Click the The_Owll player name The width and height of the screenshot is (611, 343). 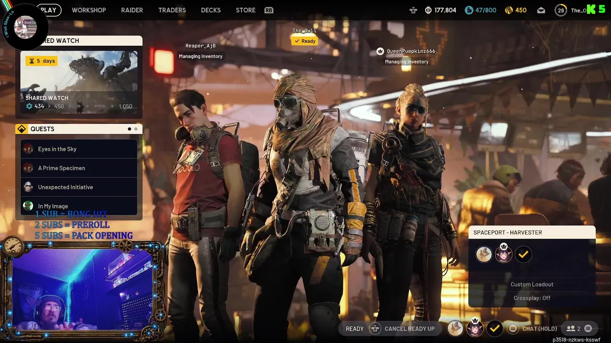click(x=305, y=30)
